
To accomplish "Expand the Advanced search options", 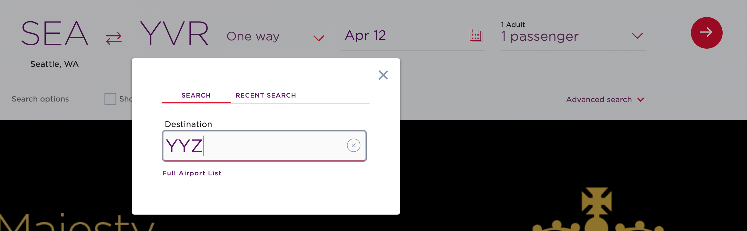I will (604, 99).
